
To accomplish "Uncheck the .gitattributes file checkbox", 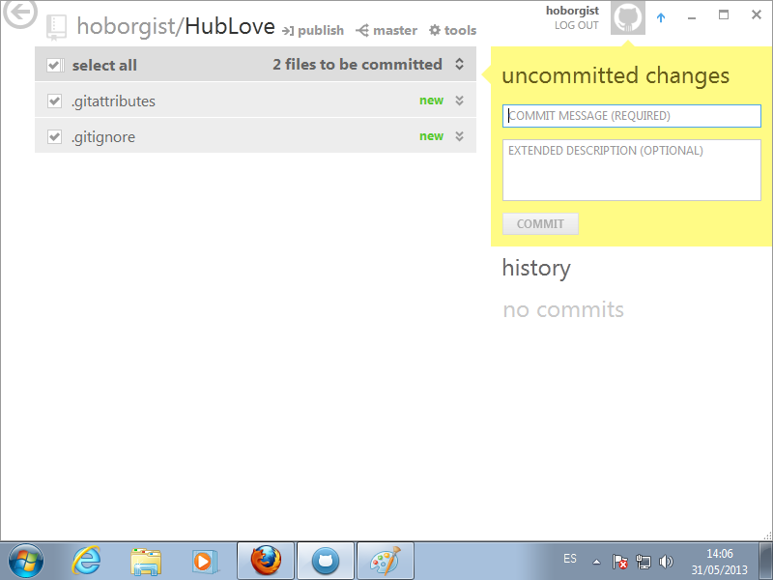I will [x=54, y=101].
